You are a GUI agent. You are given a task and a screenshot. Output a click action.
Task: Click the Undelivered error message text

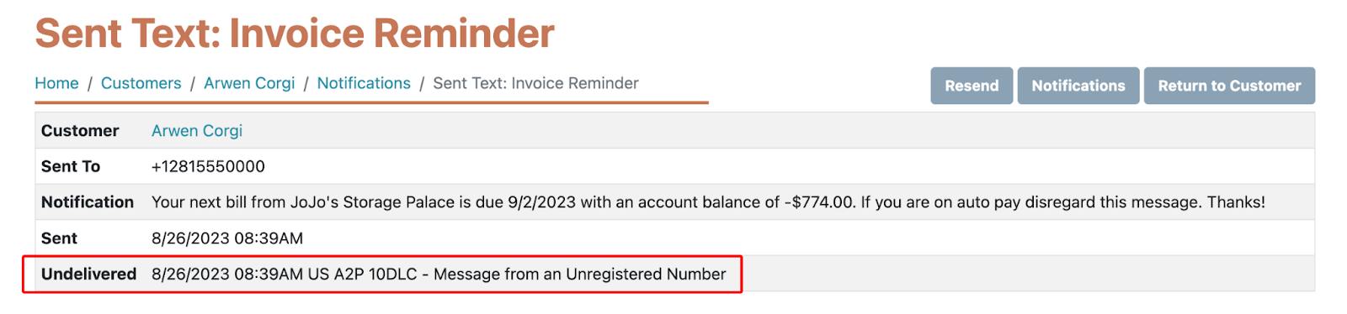pos(439,275)
